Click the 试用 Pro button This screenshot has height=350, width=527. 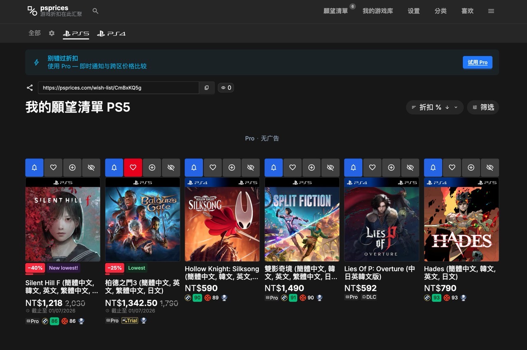478,62
